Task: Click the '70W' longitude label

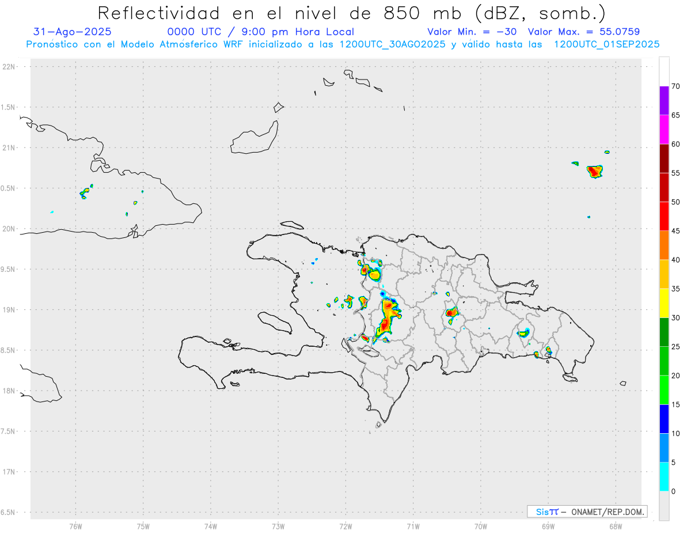Action: [x=481, y=526]
